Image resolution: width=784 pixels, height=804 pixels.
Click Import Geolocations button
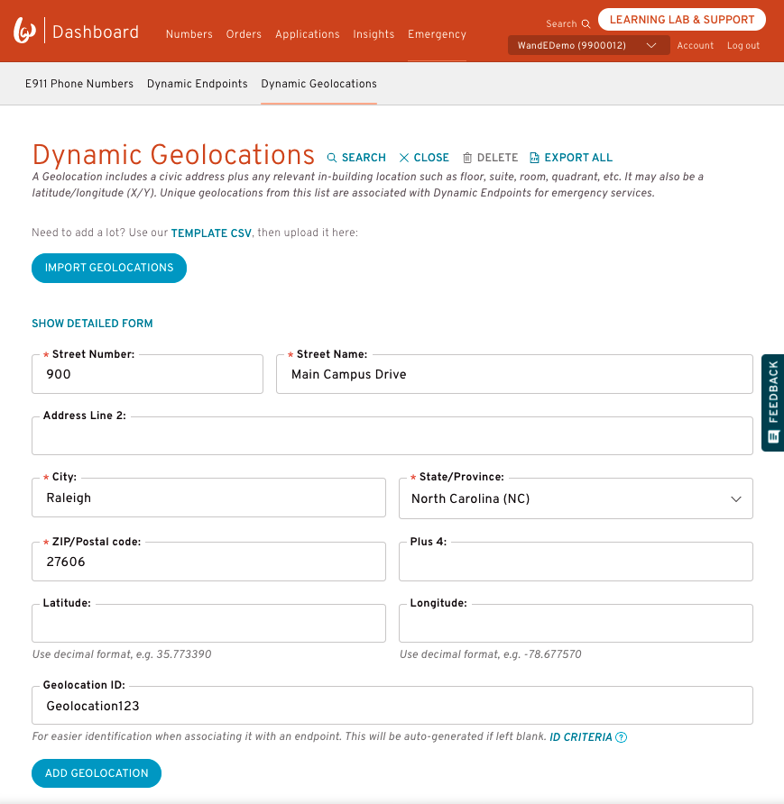109,268
